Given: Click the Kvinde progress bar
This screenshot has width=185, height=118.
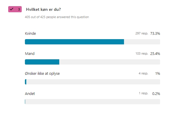Looking at the screenshot, I should click(92, 42).
